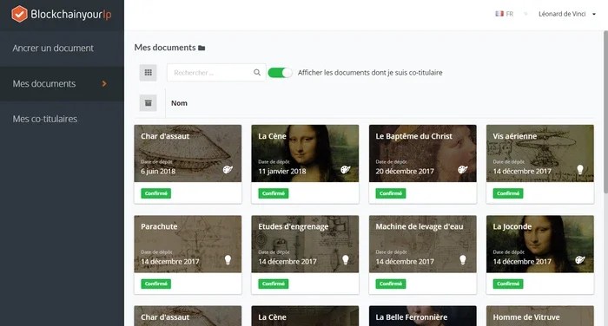Click Etudes d'engrenage title
Screen dimensions: 608x326
(x=294, y=226)
